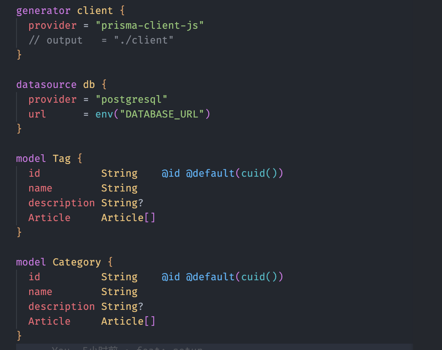
Task: Click the "db" datasource name
Action: pyautogui.click(x=89, y=85)
